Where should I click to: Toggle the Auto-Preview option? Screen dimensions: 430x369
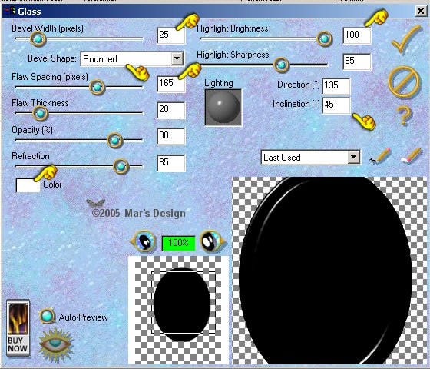[47, 317]
